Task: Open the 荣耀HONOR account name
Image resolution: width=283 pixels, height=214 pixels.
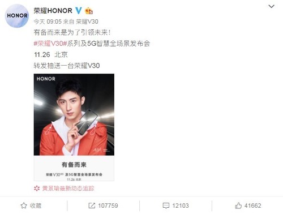Action: 53,11
